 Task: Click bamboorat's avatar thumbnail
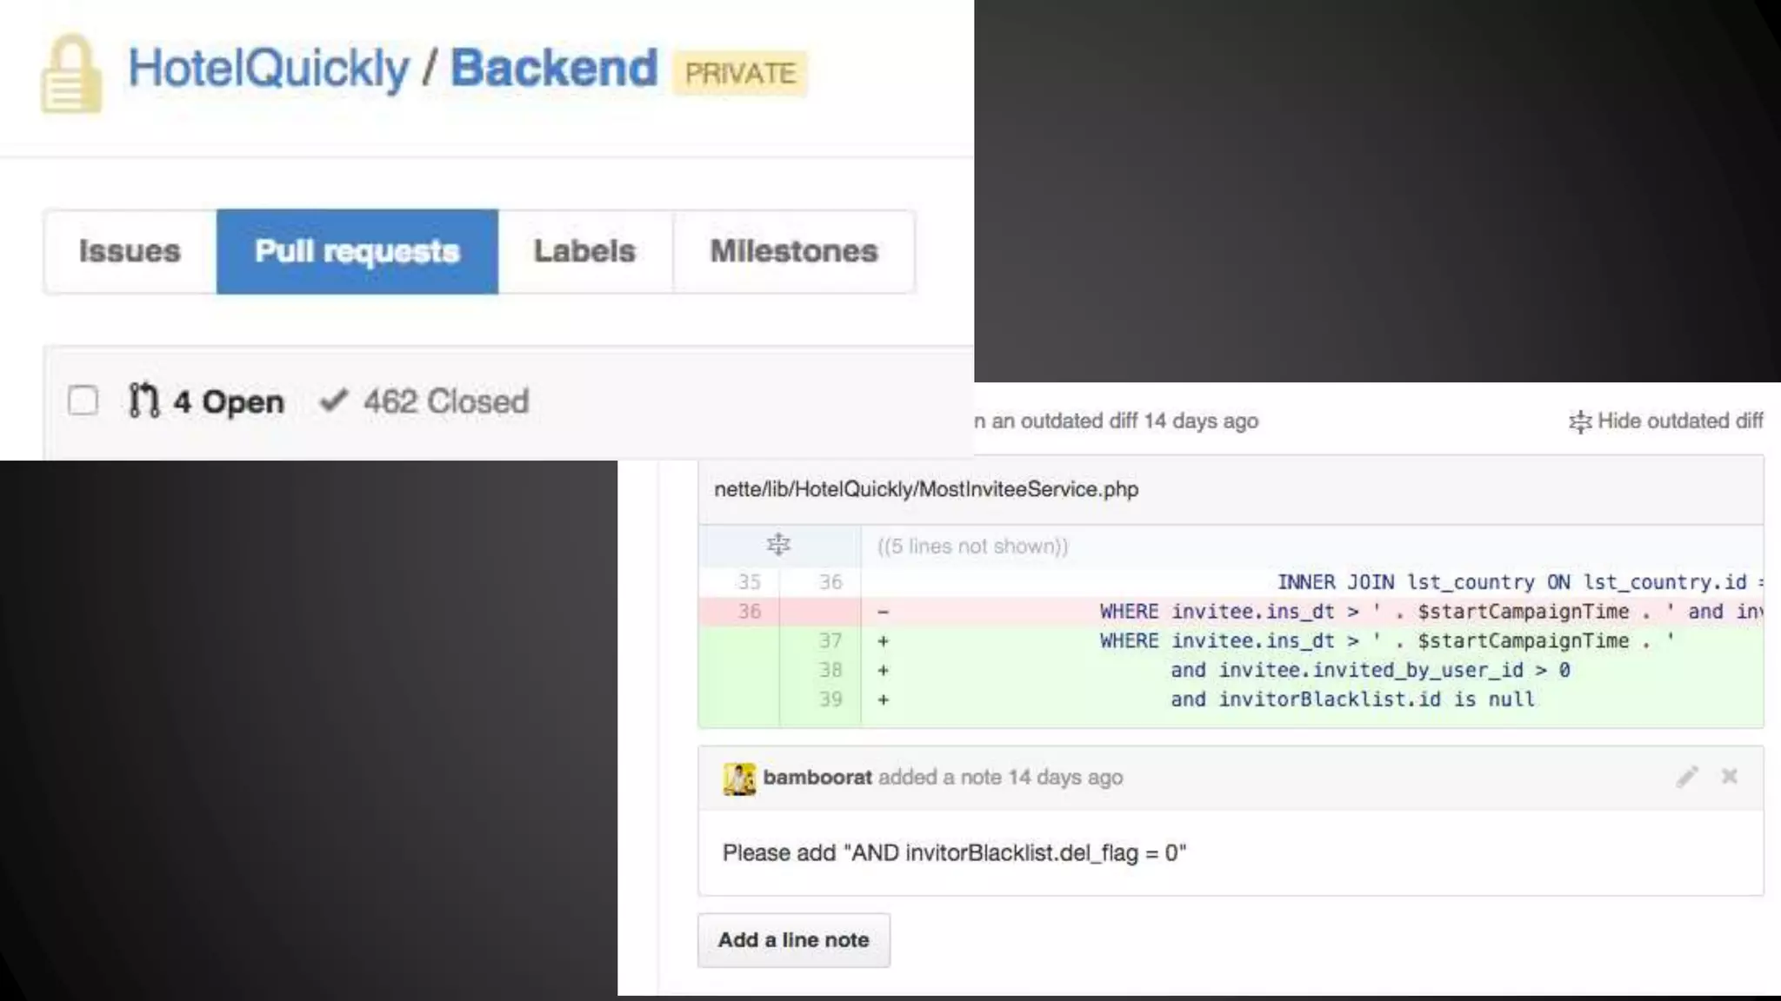click(739, 779)
